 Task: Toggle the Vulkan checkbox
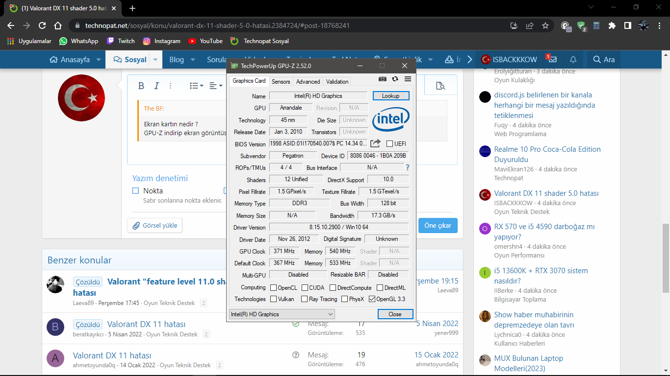click(x=273, y=299)
